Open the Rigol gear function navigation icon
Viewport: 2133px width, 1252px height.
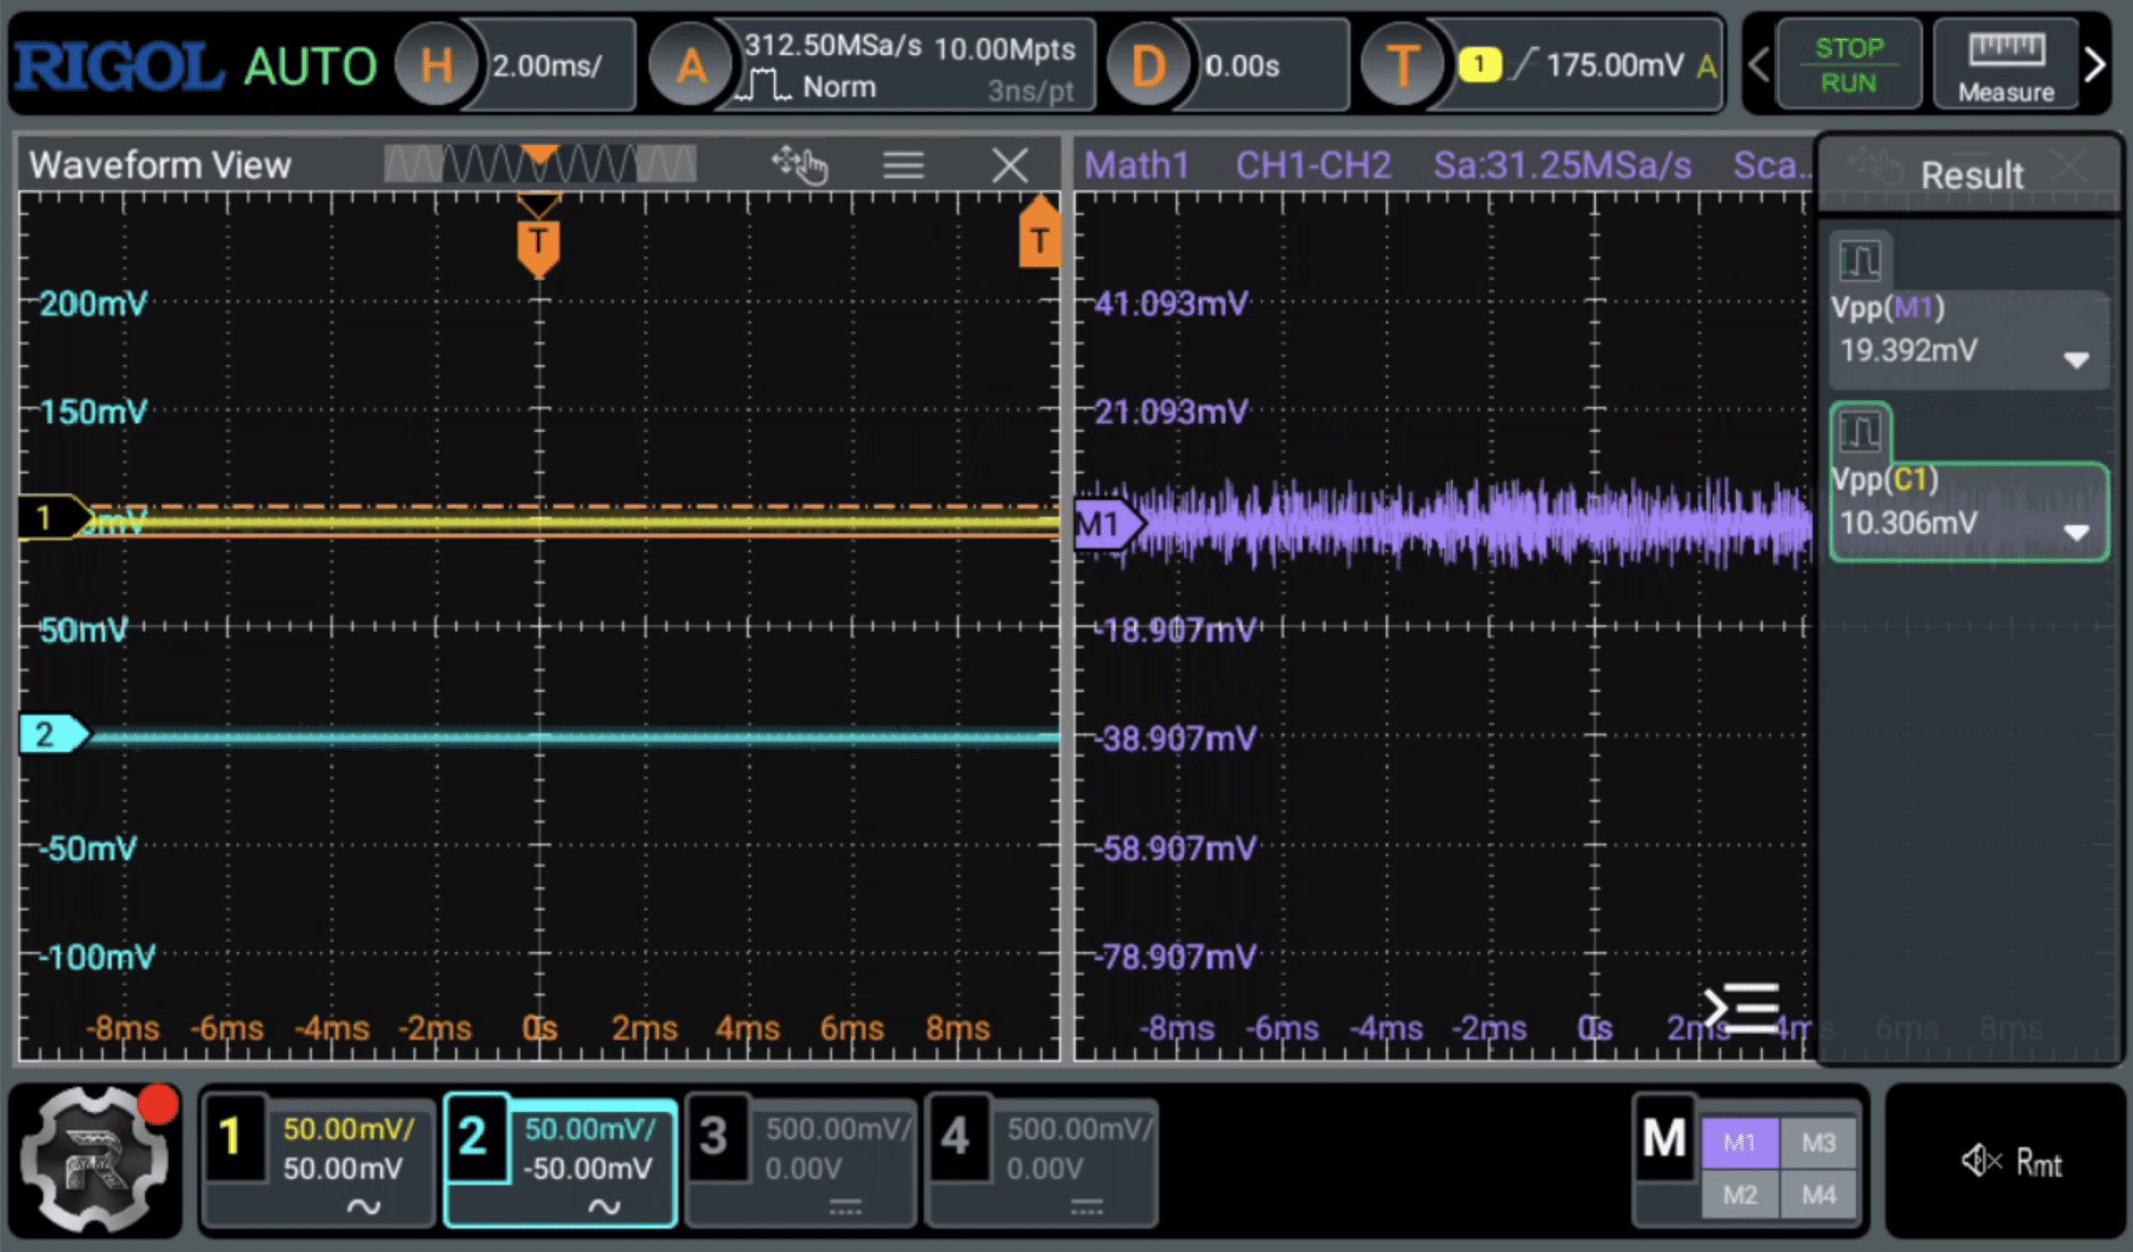tap(95, 1159)
